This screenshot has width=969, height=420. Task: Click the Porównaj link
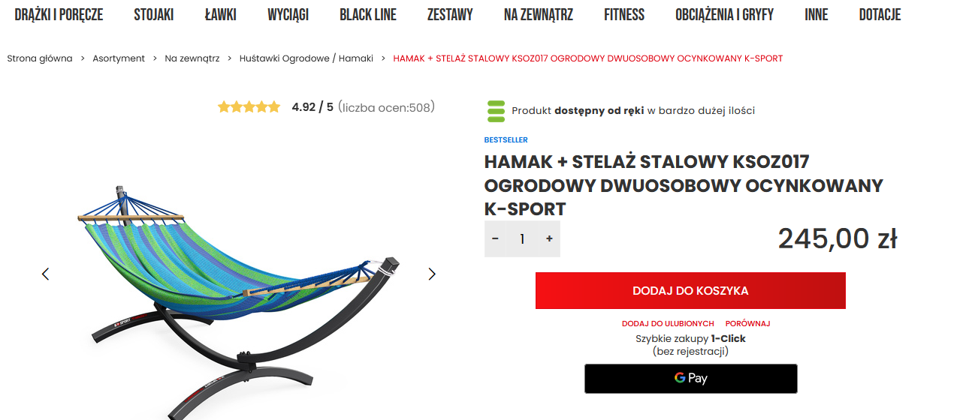pos(747,324)
